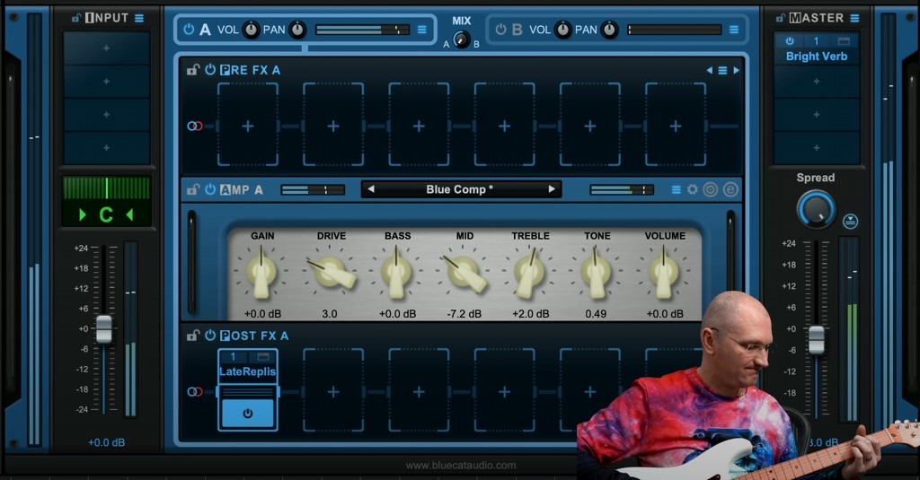920x480 pixels.
Task: Click the MASTER level fader handle
Action: pos(816,340)
